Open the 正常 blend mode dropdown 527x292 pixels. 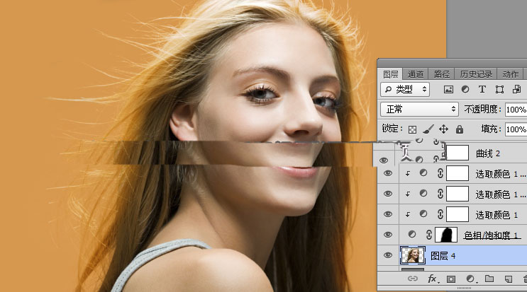click(419, 110)
